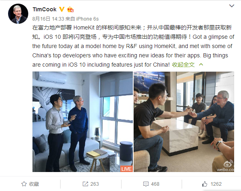Click the green up-chevron after 收起全文
This screenshot has height=191, width=241.
click(x=201, y=65)
